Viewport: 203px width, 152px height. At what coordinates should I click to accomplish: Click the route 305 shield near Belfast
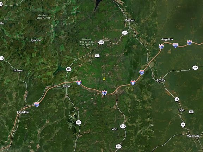pyautogui.click(x=125, y=33)
